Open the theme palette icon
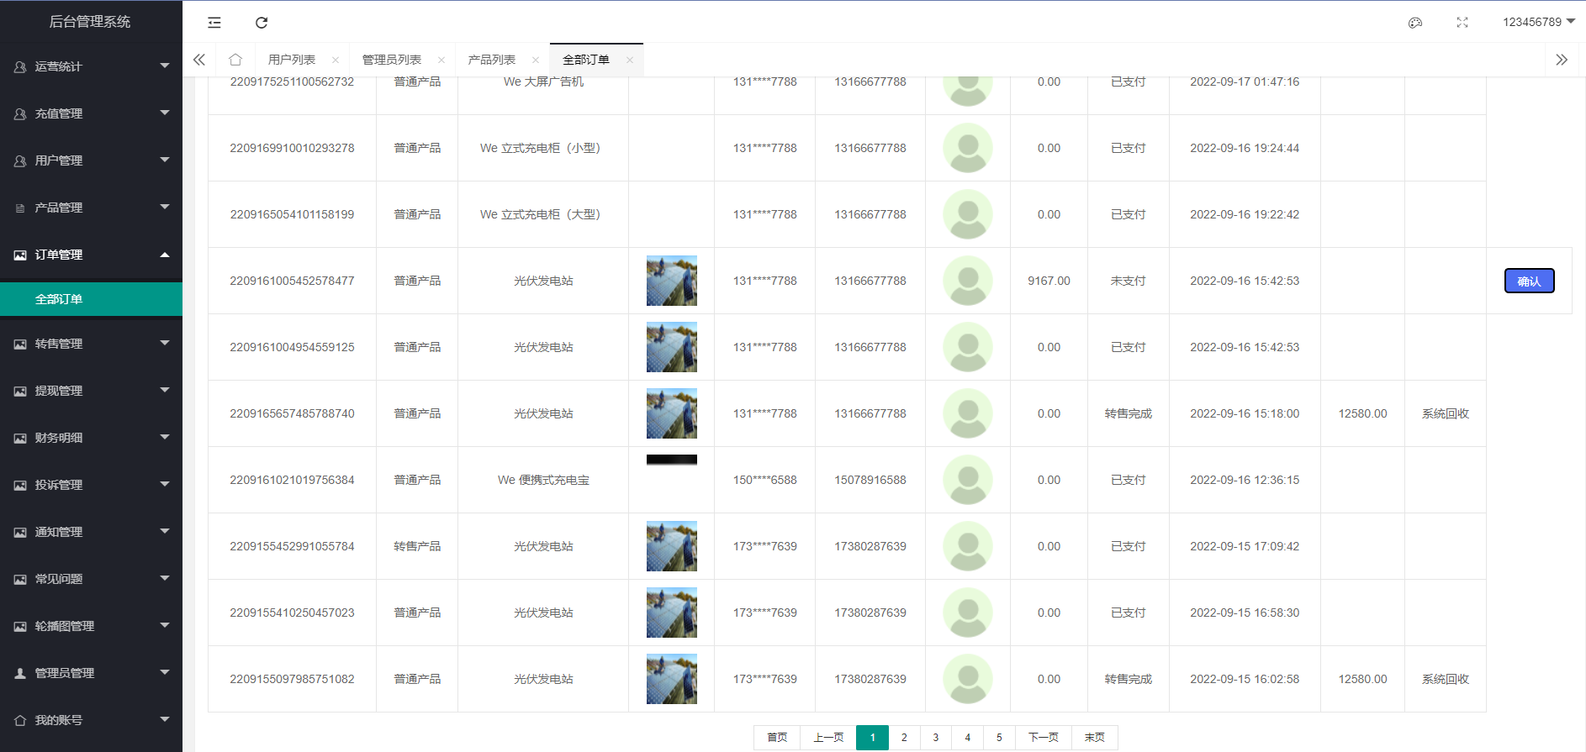 click(1415, 23)
